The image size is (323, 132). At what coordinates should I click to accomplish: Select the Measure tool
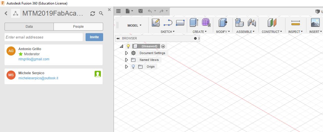[296, 23]
